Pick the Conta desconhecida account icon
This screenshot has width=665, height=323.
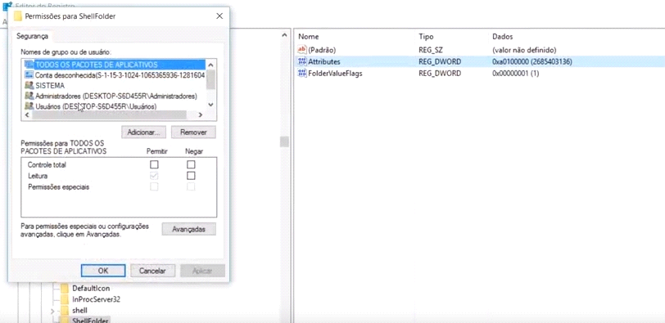(x=29, y=75)
